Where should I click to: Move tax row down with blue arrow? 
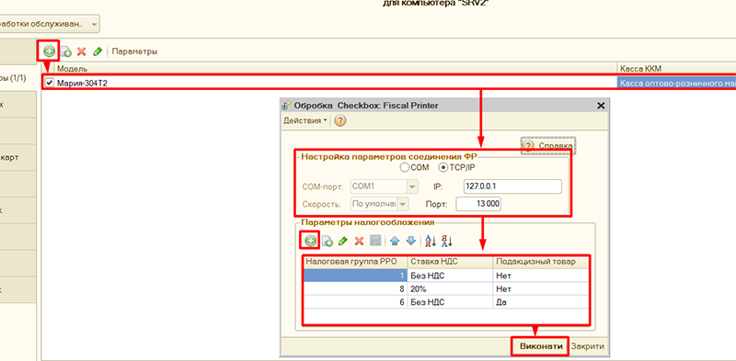pyautogui.click(x=410, y=241)
